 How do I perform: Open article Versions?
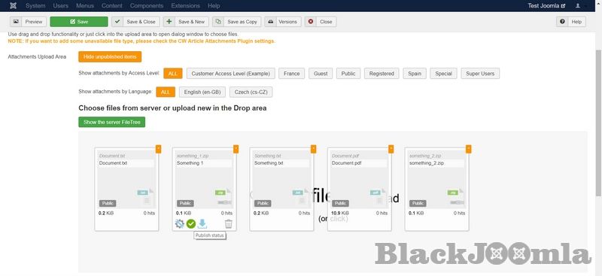pos(283,22)
